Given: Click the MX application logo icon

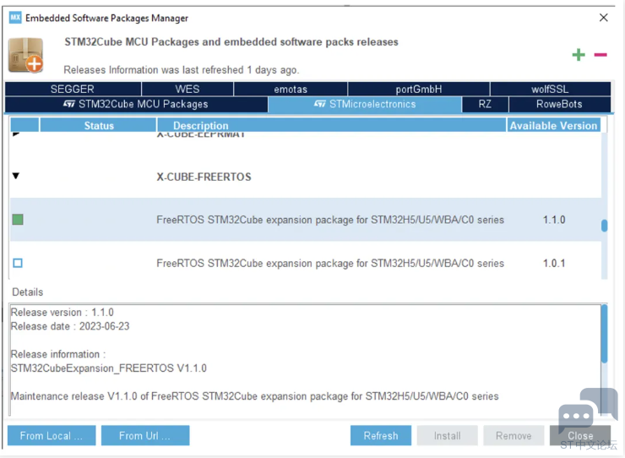Looking at the screenshot, I should point(15,18).
